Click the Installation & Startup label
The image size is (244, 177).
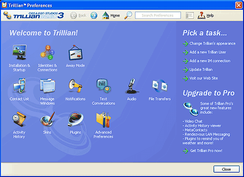(20, 68)
